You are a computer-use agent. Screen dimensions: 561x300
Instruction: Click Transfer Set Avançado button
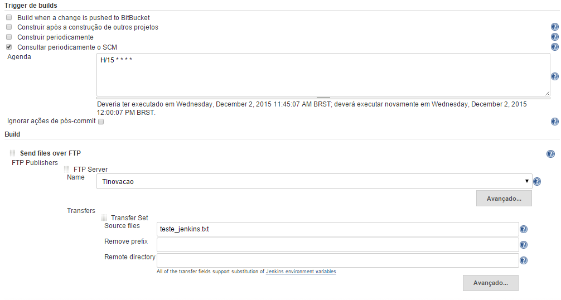click(491, 283)
